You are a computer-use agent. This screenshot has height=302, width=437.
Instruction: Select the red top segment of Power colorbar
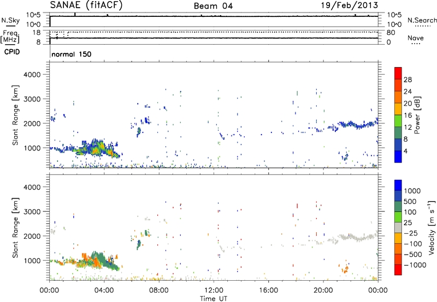(398, 73)
